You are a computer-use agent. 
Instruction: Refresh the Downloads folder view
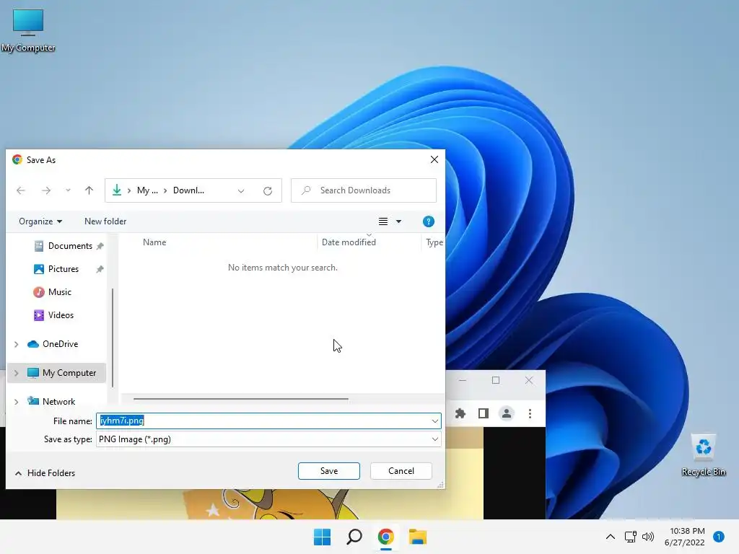pyautogui.click(x=268, y=190)
